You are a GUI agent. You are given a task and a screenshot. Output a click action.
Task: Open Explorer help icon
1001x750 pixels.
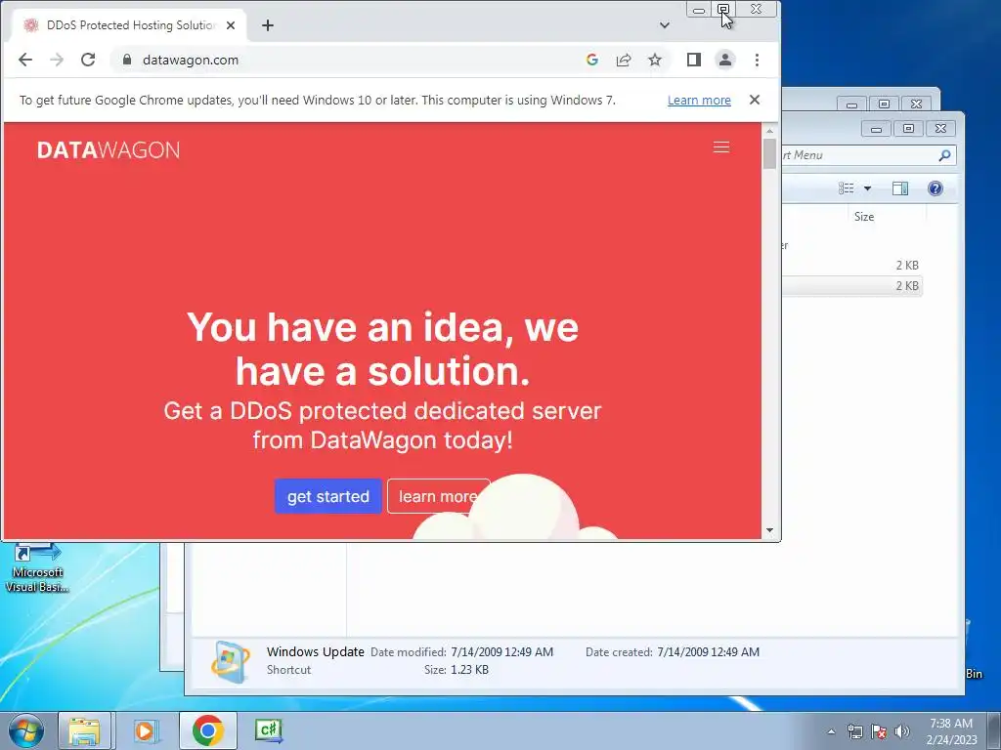point(936,188)
